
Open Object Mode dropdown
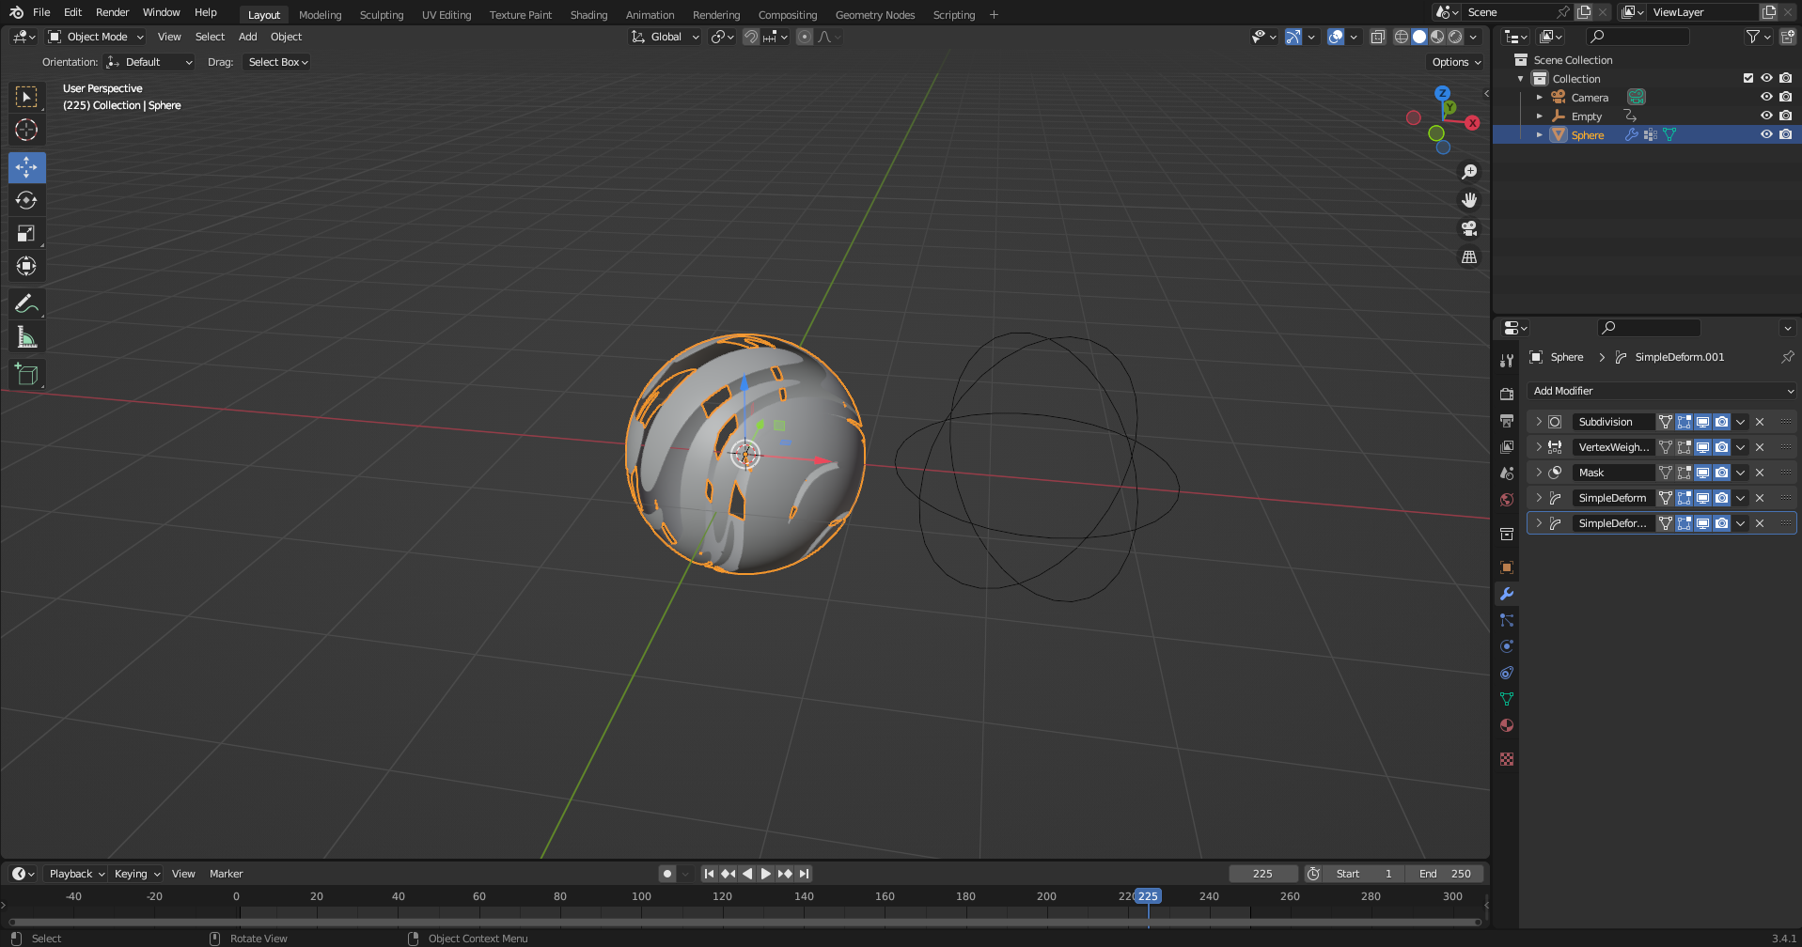tap(96, 37)
